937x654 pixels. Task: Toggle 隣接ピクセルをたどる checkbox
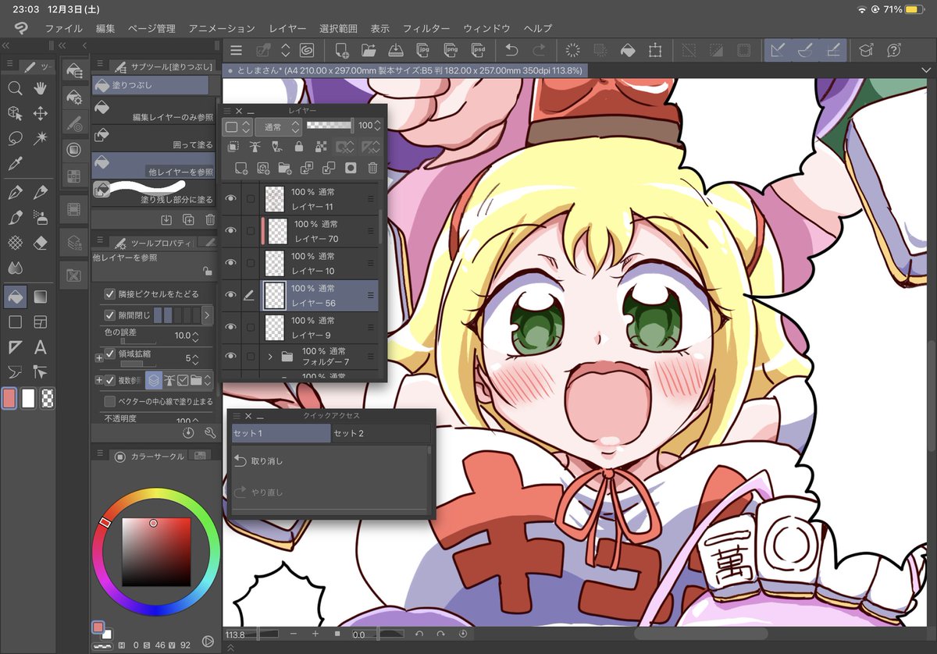pyautogui.click(x=110, y=294)
